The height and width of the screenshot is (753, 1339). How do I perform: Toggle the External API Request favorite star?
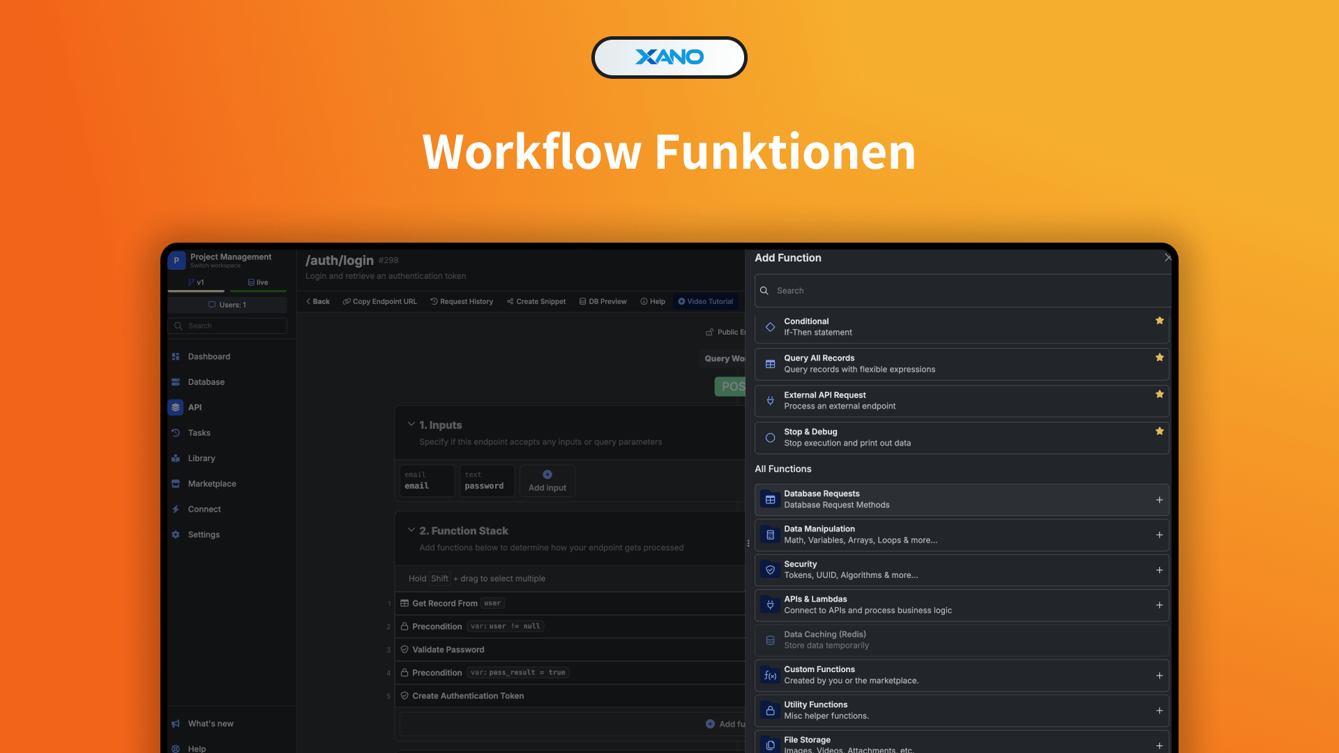[1159, 395]
